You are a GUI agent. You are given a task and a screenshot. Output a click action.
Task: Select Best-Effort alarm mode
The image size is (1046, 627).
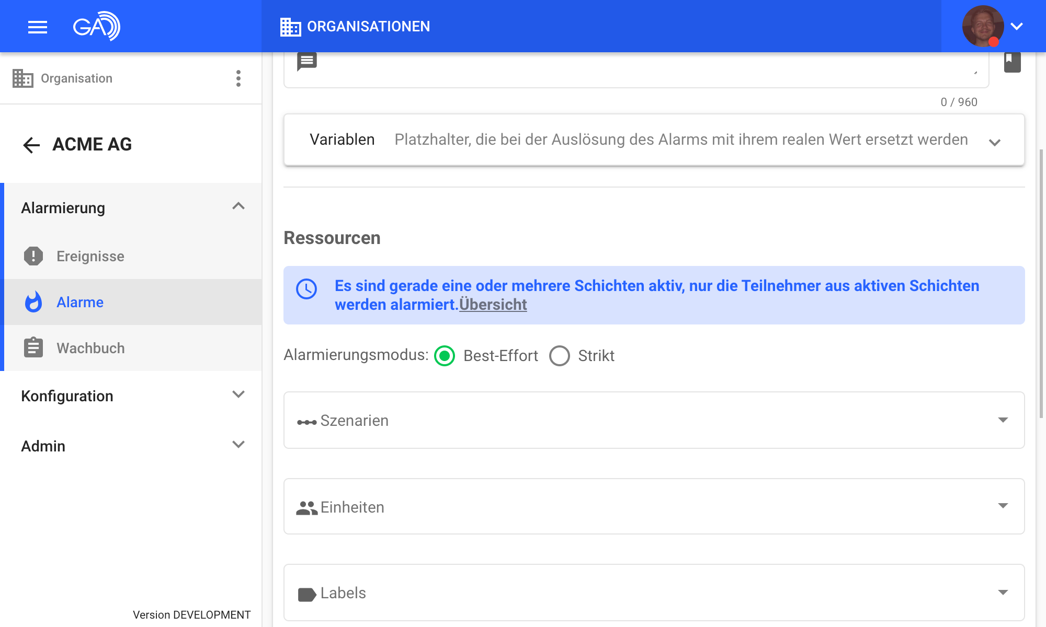click(x=445, y=356)
